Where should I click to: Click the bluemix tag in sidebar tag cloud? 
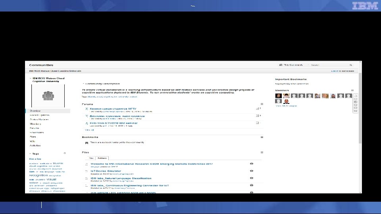pyautogui.click(x=58, y=163)
